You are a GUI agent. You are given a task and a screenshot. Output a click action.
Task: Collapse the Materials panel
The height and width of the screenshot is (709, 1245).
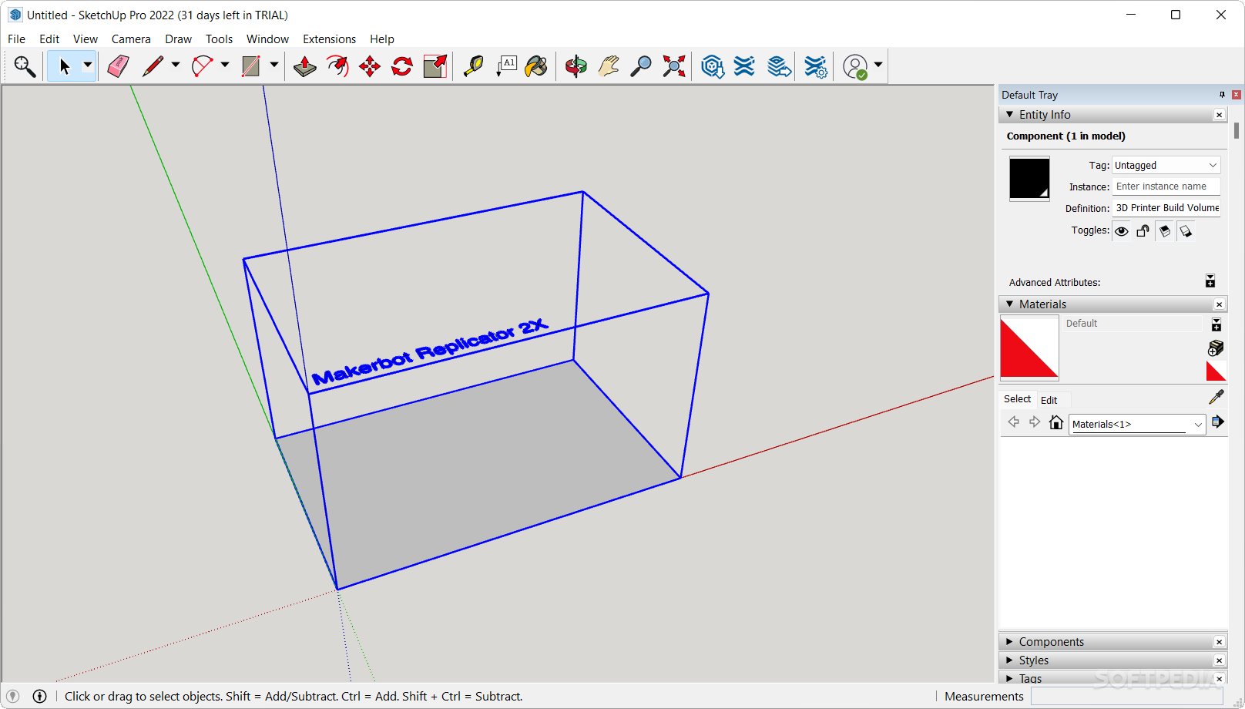[x=1010, y=304]
